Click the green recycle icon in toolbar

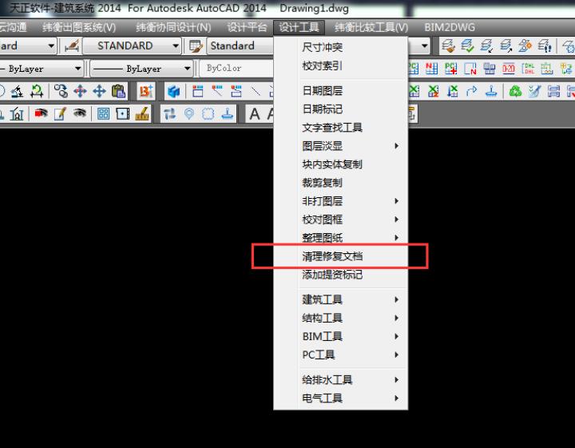pos(515,91)
